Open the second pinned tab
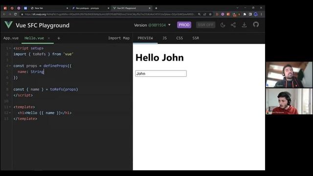 12,8
